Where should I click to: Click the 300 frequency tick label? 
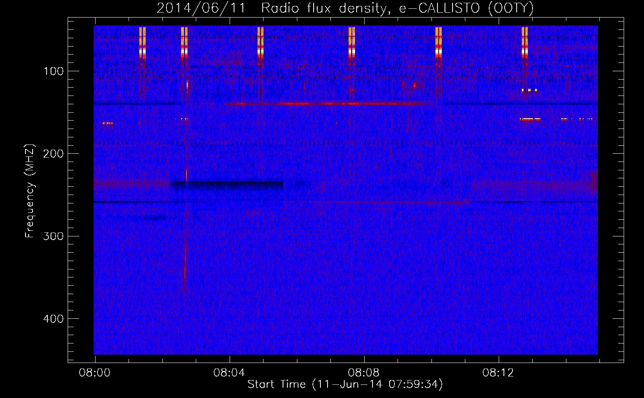pos(53,236)
